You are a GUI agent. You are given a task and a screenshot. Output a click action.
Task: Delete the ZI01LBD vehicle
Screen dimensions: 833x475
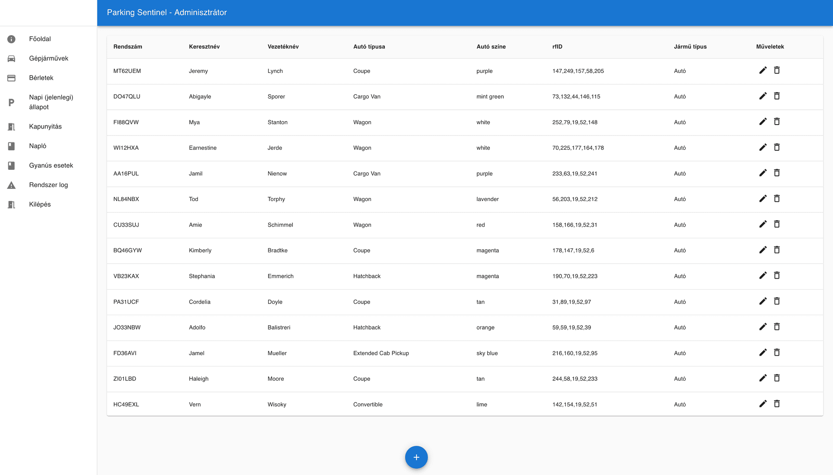click(777, 378)
